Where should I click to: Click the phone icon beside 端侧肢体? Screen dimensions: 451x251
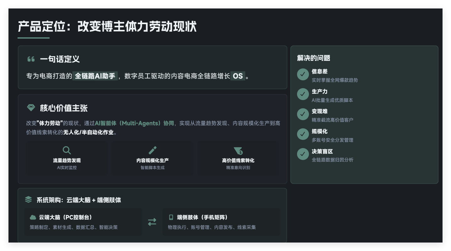click(x=171, y=217)
